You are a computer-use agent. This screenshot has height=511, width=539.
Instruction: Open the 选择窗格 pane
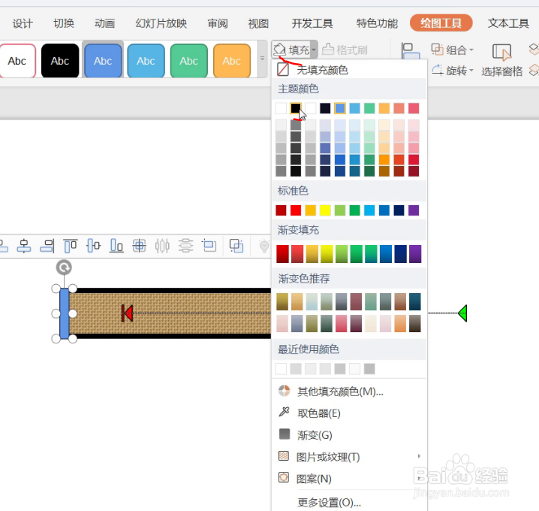click(x=502, y=60)
